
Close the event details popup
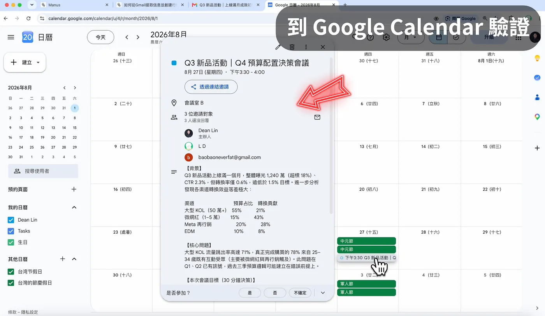pyautogui.click(x=323, y=47)
